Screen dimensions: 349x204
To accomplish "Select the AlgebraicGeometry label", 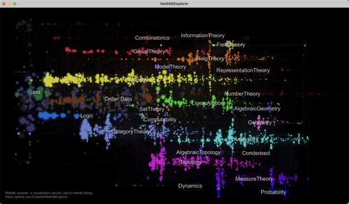I will click(x=257, y=109).
